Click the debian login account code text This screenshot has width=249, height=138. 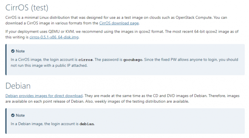pos(87,124)
